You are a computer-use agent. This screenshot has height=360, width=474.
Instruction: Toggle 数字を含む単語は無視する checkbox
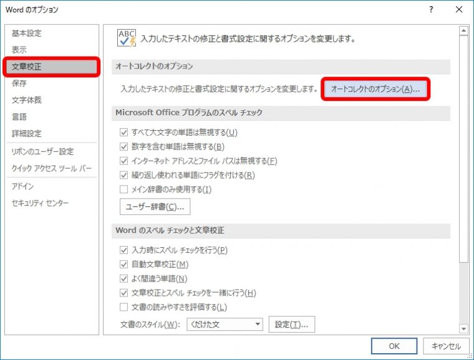pos(123,146)
